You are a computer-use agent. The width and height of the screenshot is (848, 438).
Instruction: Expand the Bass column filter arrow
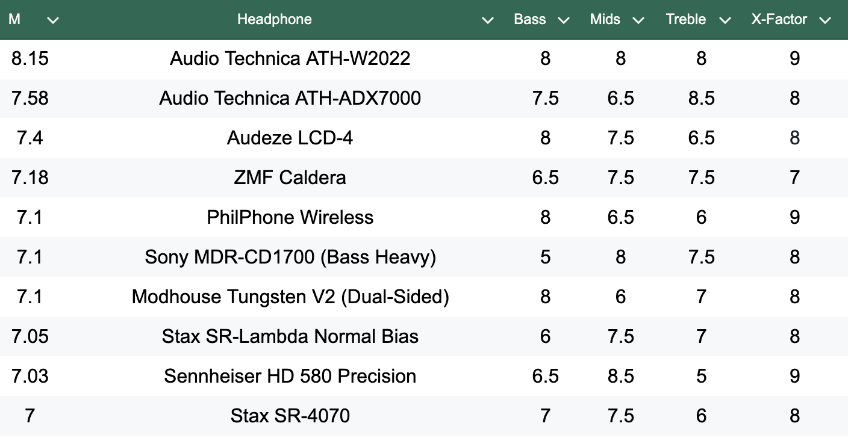pyautogui.click(x=564, y=20)
